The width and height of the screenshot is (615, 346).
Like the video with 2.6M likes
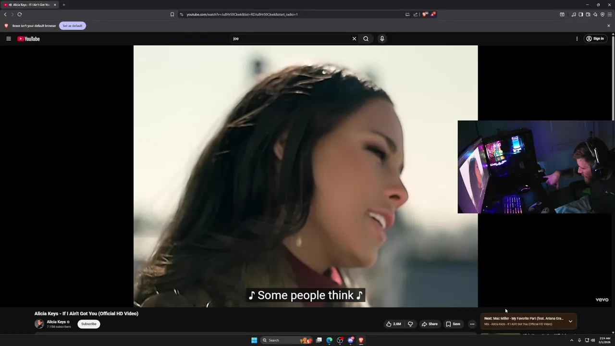pyautogui.click(x=394, y=324)
